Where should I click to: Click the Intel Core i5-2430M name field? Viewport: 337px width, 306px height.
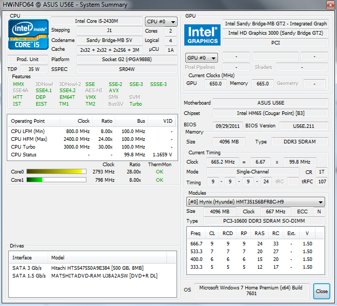tap(97, 21)
